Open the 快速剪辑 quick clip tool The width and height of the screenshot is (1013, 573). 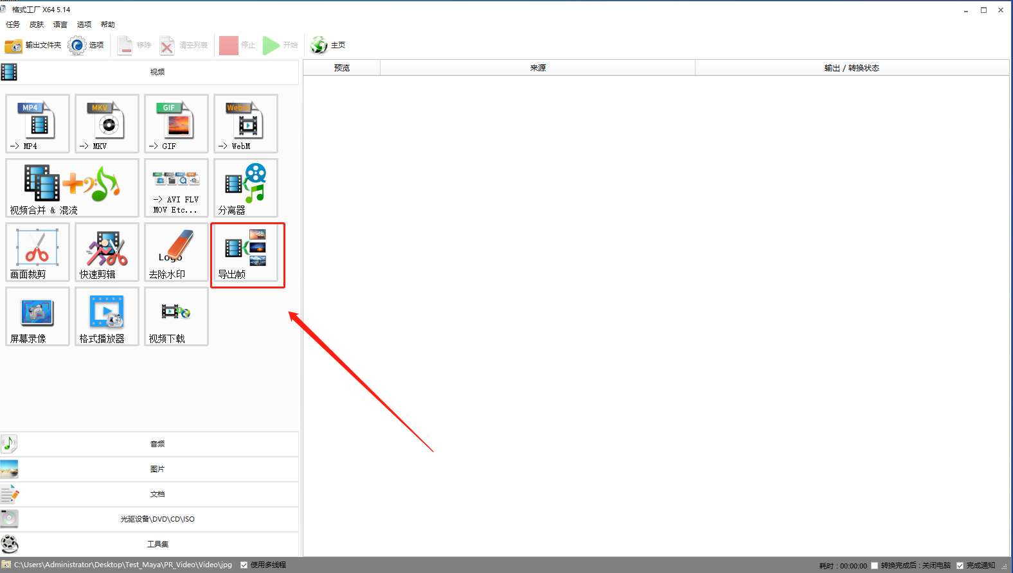107,252
